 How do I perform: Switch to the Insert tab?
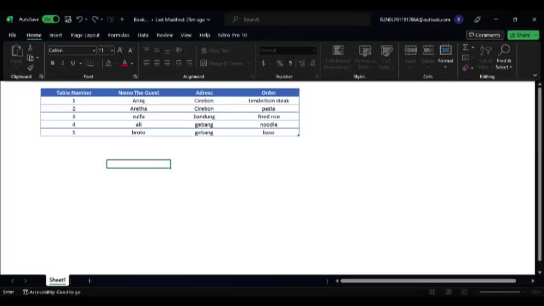click(55, 35)
